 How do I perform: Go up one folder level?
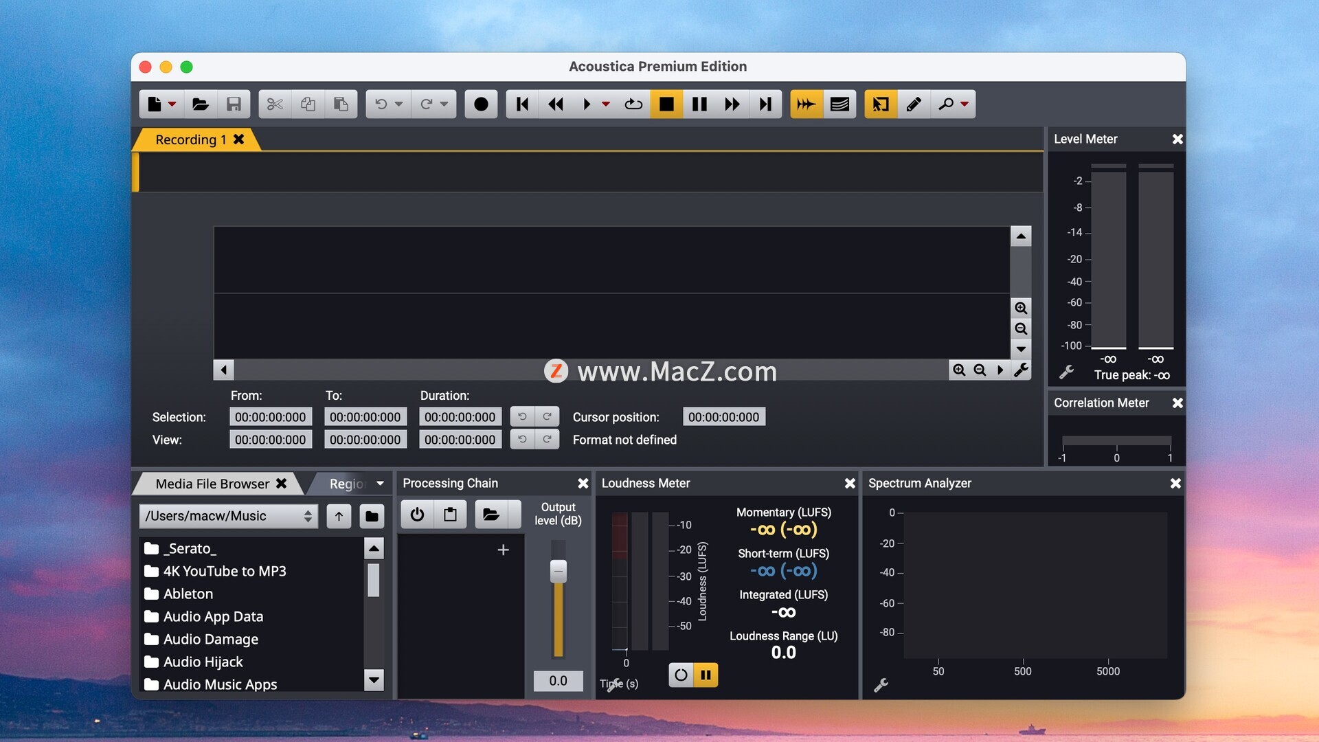tap(339, 516)
